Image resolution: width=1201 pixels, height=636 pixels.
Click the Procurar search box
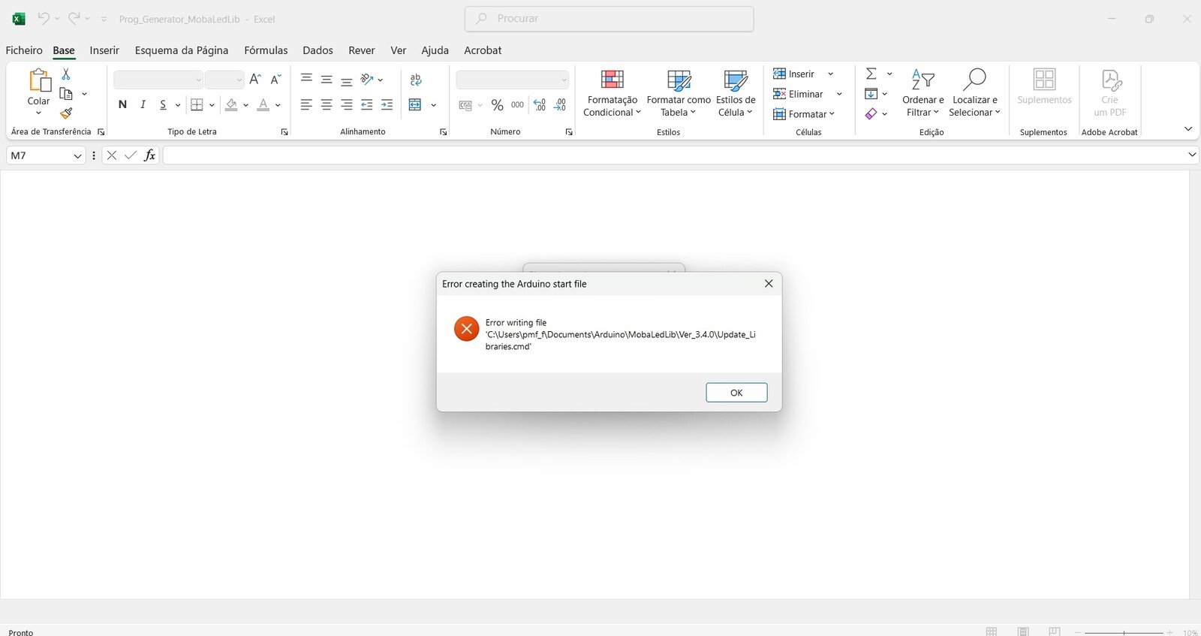[x=609, y=19]
